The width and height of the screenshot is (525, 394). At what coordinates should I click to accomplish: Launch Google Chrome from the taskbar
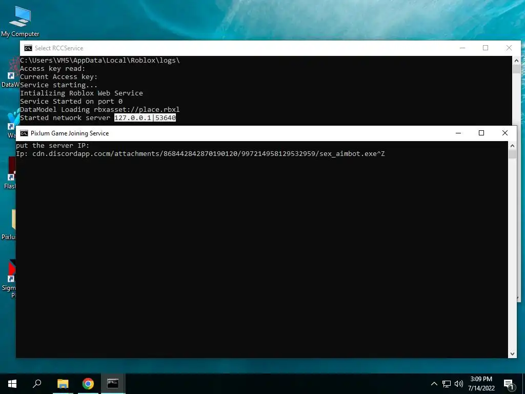(88, 384)
